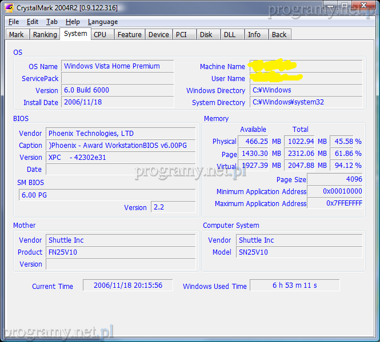Select the CPU tab
Screen dimensions: 380x342
pyautogui.click(x=100, y=35)
